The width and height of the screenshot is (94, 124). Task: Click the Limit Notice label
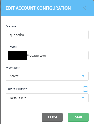[x=17, y=89]
